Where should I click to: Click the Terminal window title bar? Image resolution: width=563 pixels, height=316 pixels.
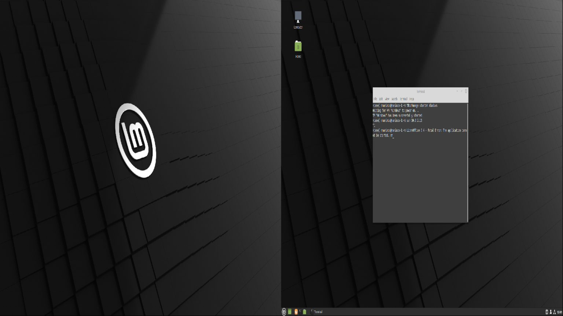tap(420, 92)
